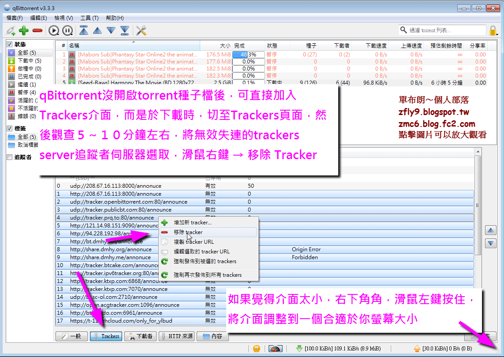
Task: Toggle alternative speed limits speedometer icon
Action: tap(276, 348)
